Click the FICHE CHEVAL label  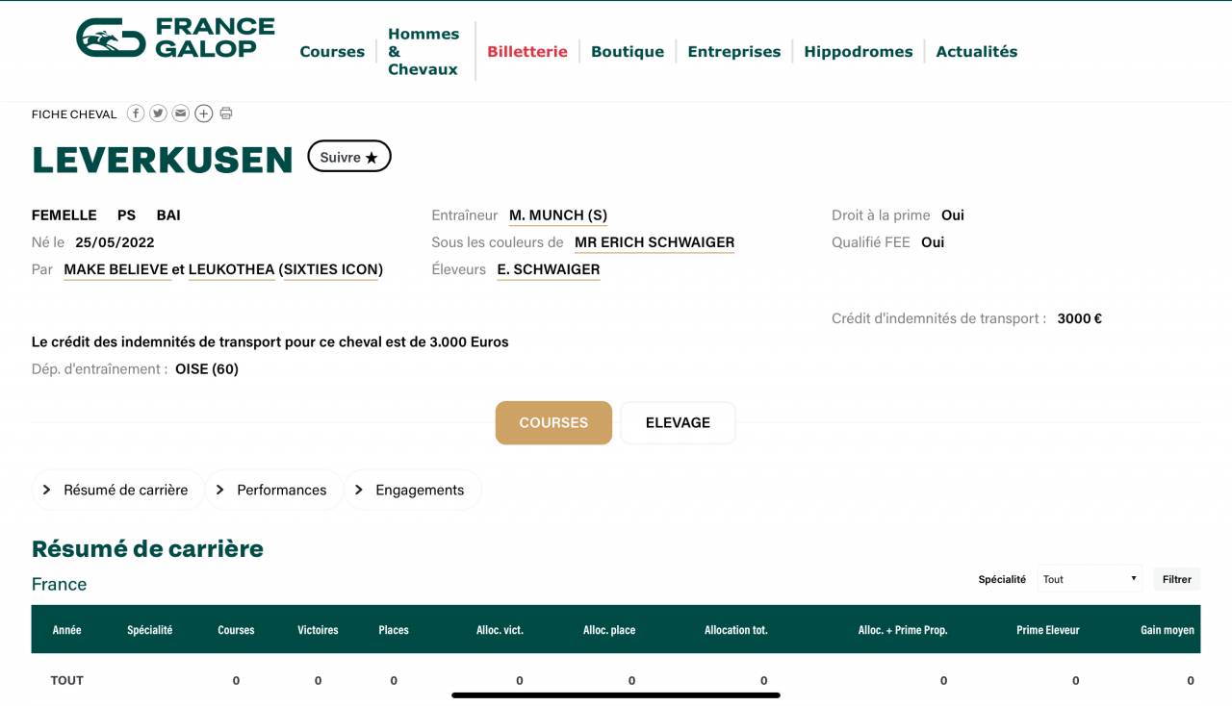click(x=74, y=114)
